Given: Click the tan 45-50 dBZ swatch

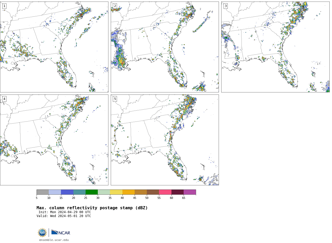Looking at the screenshot, I should [141, 192].
